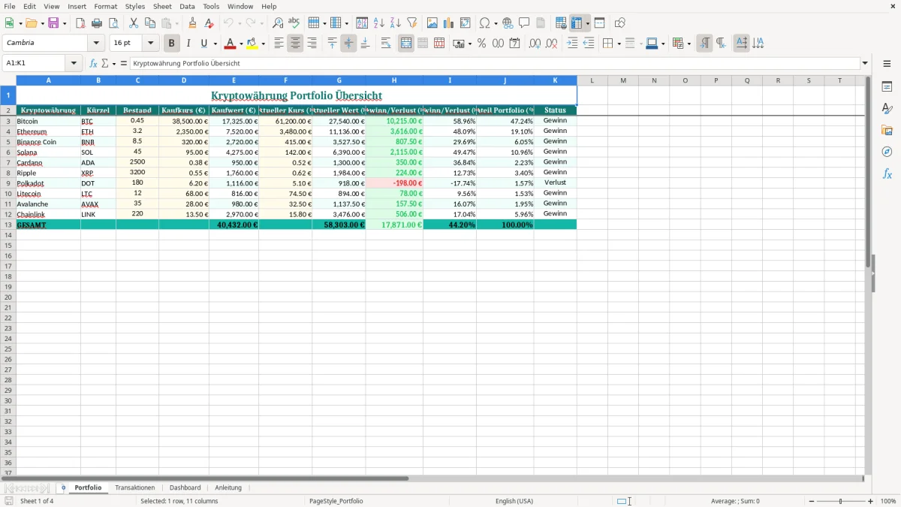Screen dimensions: 901x507
Task: Click the Sort Descending icon
Action: tap(395, 23)
